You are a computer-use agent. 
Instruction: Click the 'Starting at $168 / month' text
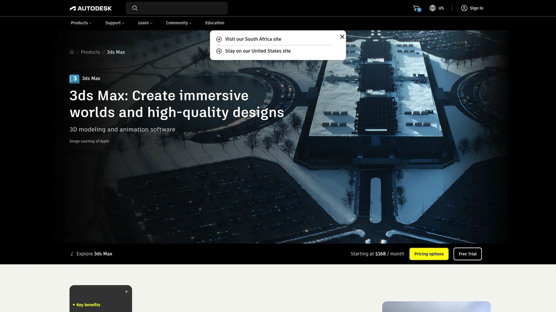pos(377,254)
